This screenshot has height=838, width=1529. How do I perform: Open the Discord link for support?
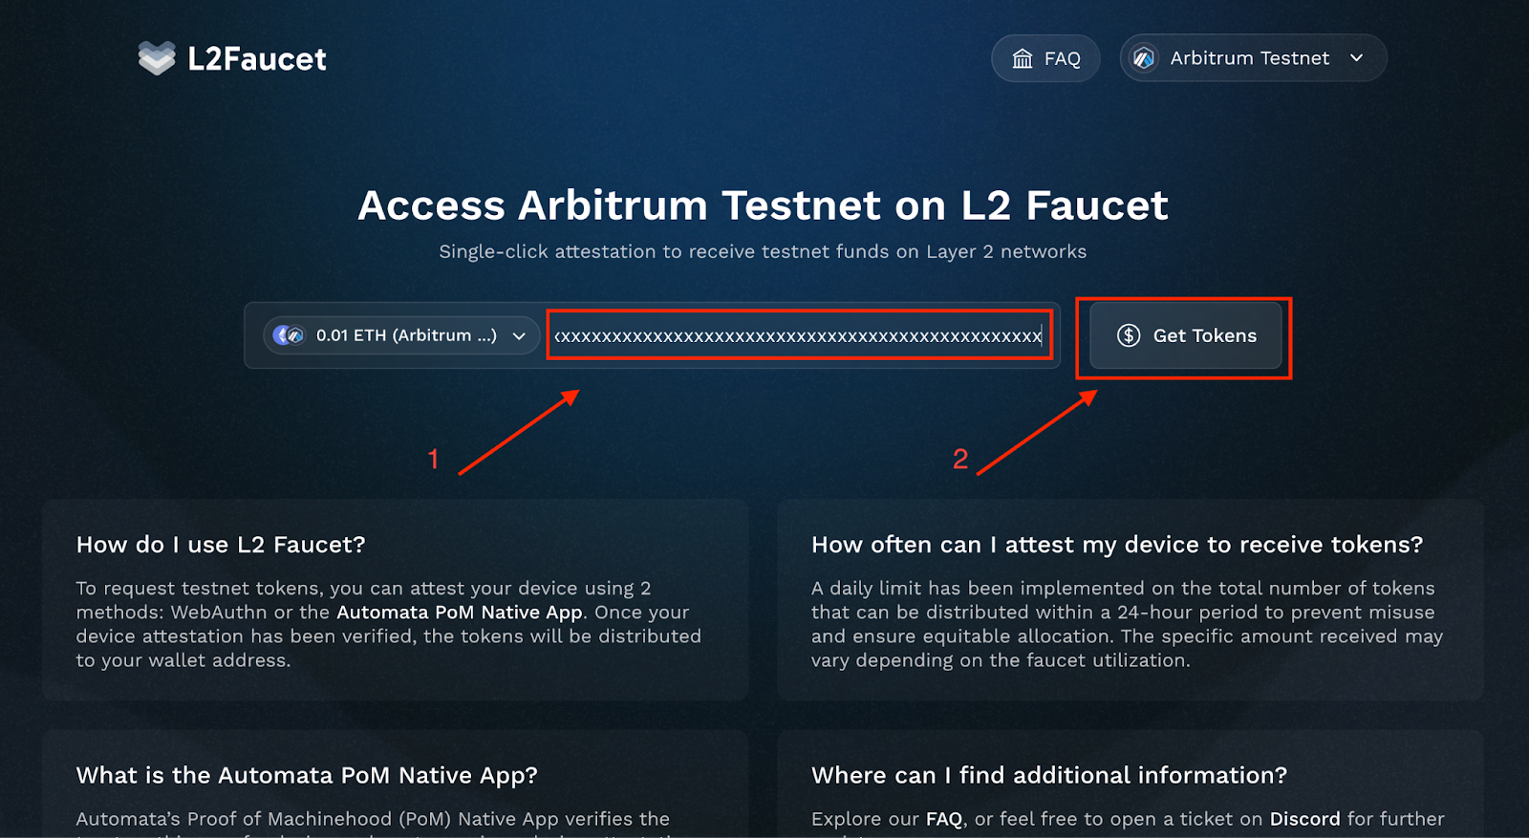coord(1304,819)
